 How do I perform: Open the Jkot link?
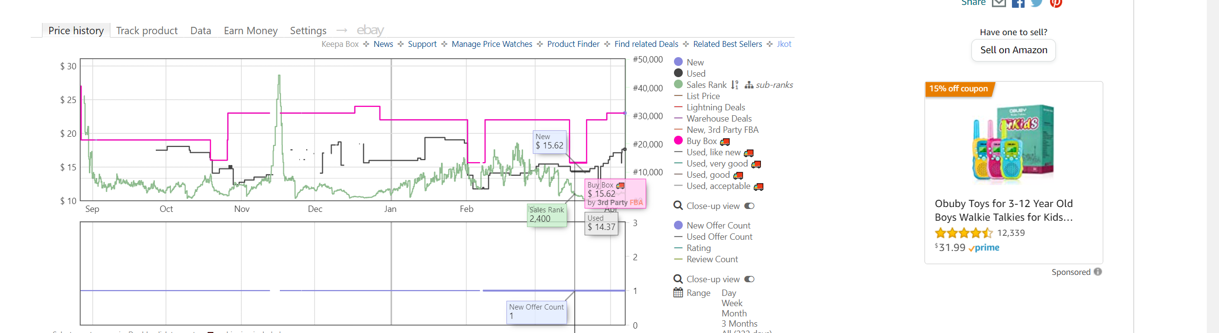click(784, 44)
